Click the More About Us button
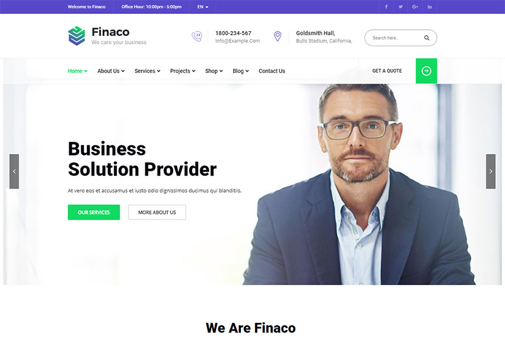 tap(157, 212)
